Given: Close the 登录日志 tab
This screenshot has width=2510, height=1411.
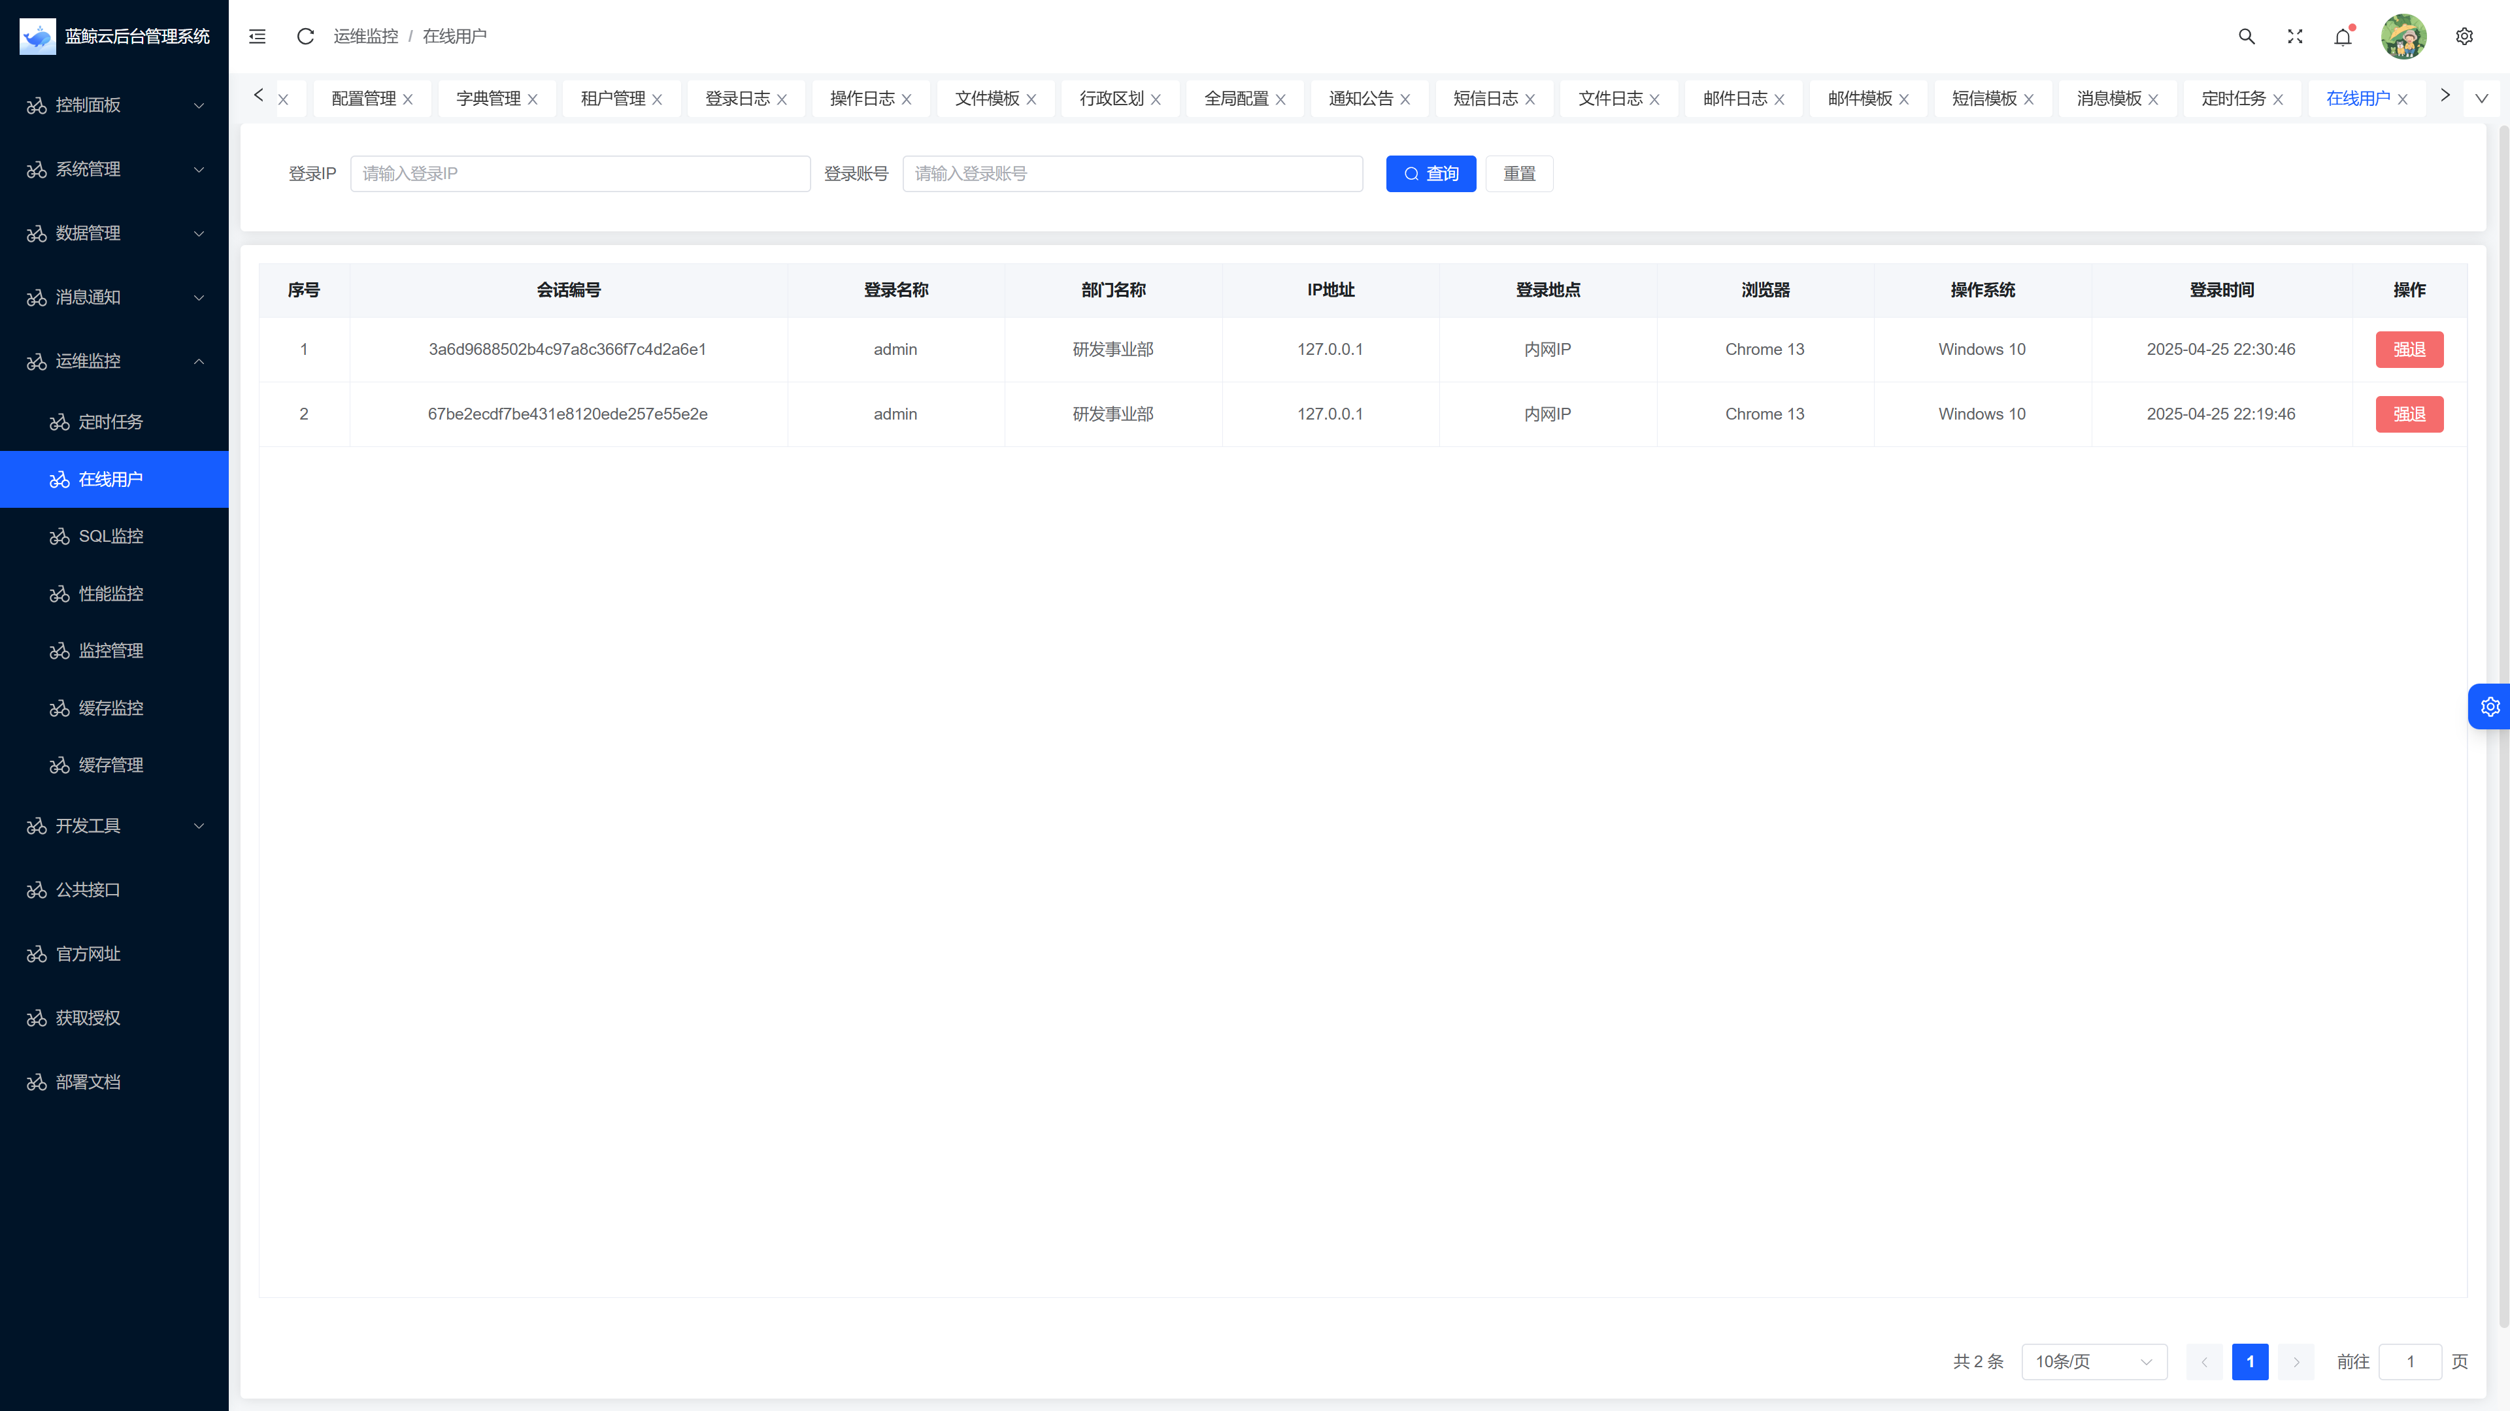Looking at the screenshot, I should click(x=782, y=99).
